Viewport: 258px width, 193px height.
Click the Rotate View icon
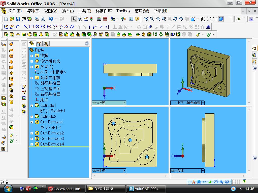coord(175,19)
